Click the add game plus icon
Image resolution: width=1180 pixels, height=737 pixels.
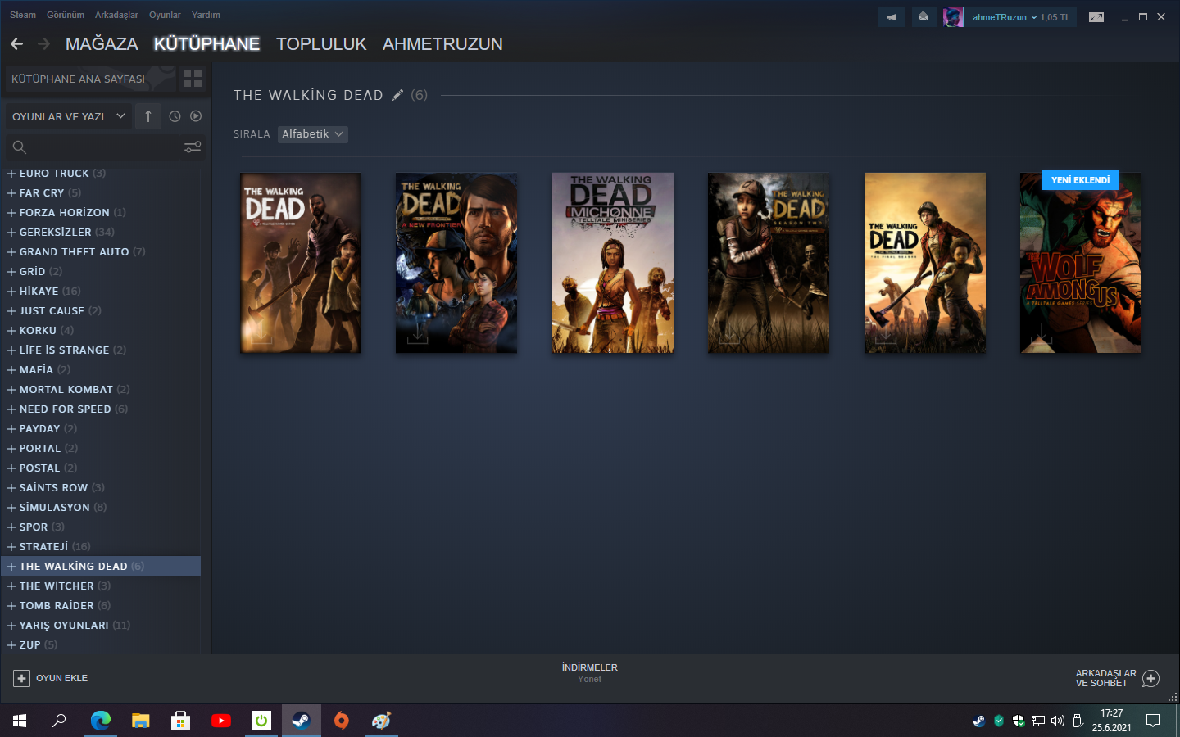(22, 678)
